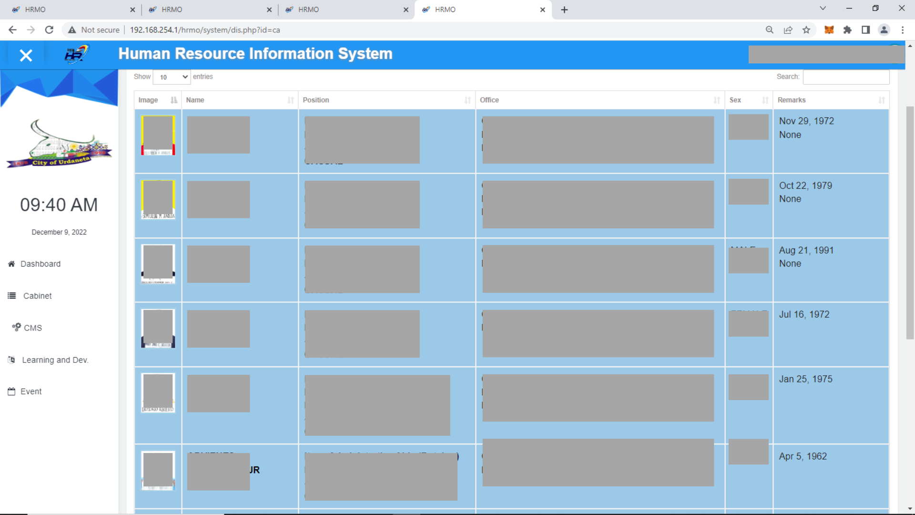Click the table Search input field
The width and height of the screenshot is (915, 515).
tap(846, 77)
